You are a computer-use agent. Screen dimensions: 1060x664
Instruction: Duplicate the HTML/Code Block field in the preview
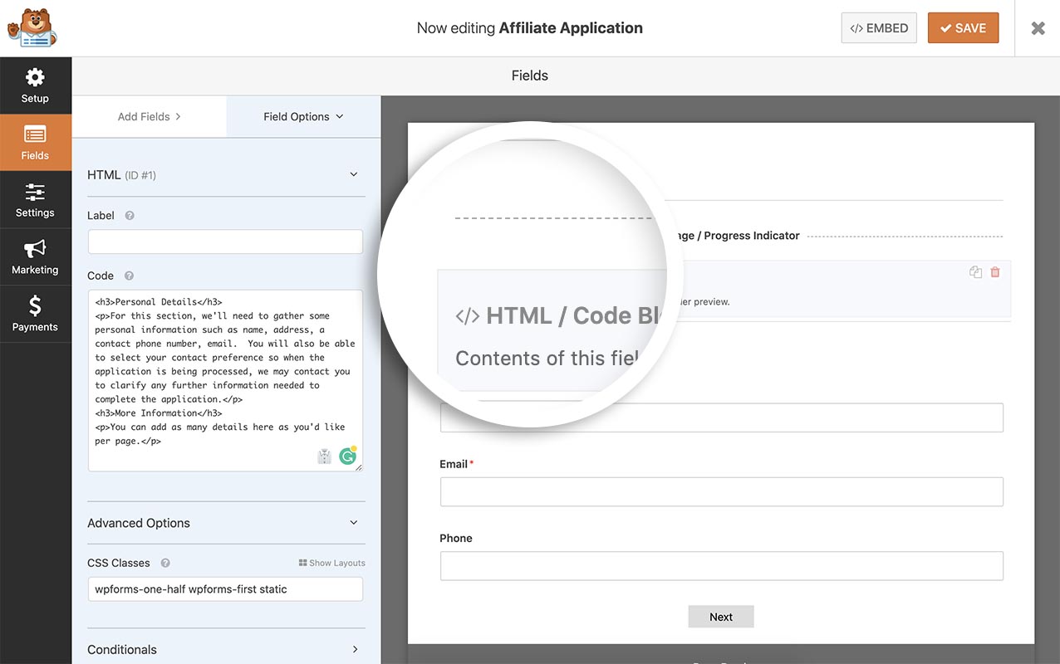pyautogui.click(x=975, y=271)
